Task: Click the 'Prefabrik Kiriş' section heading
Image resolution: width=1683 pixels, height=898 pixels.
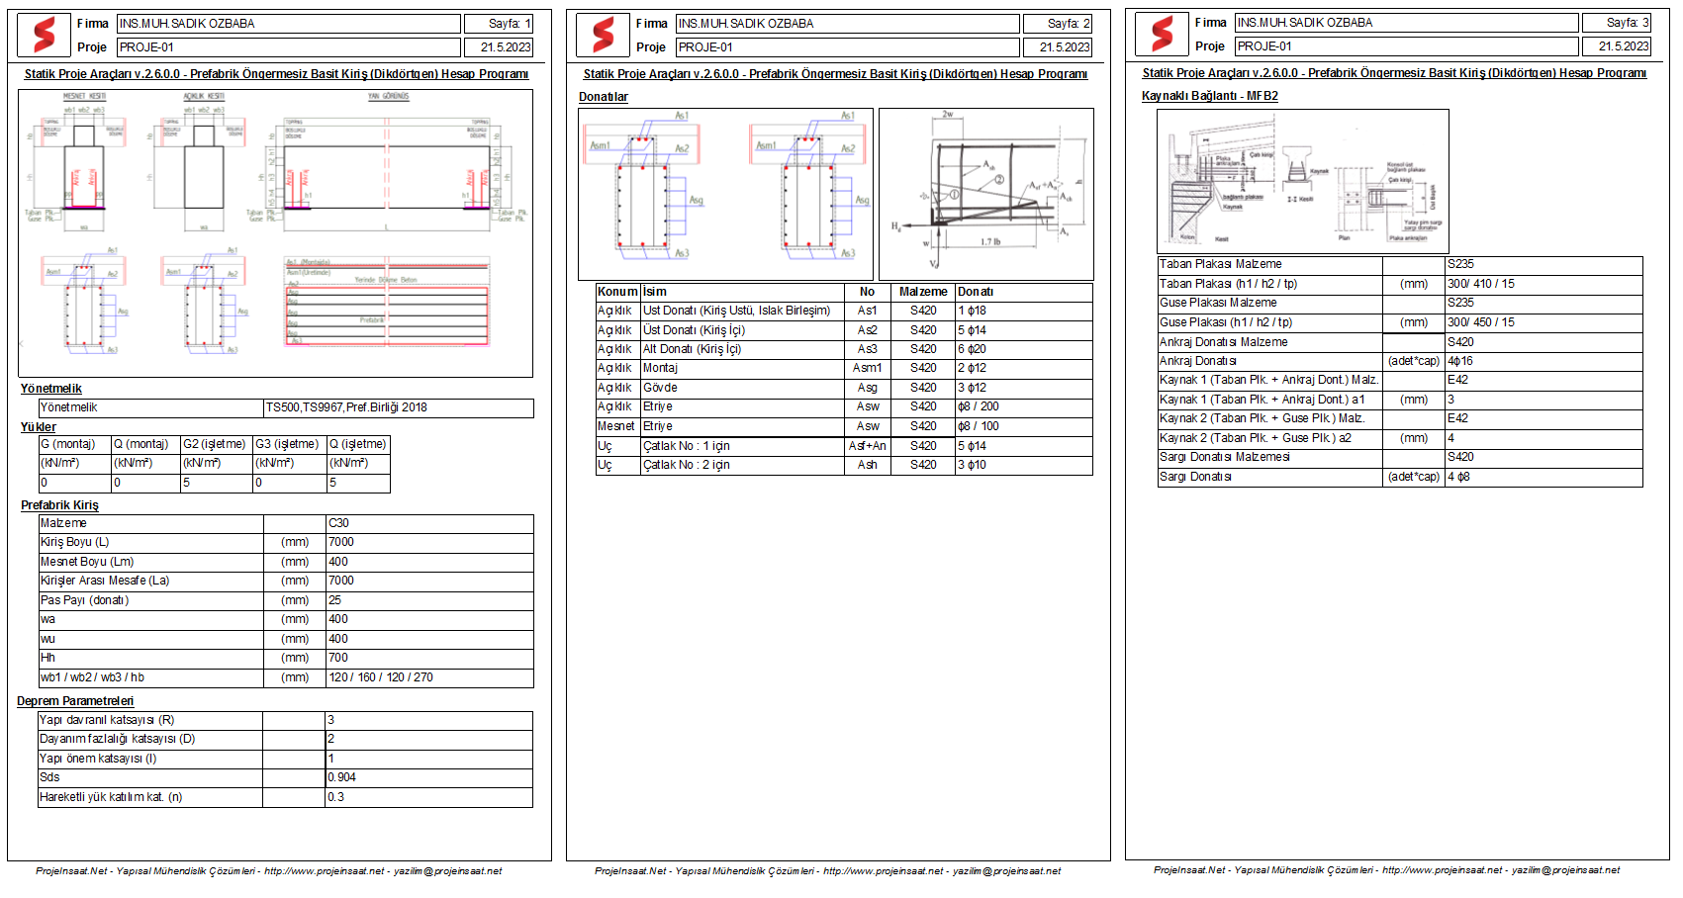Action: [59, 505]
